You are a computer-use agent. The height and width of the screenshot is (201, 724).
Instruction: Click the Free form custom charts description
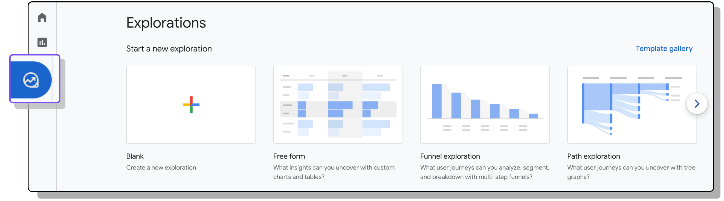334,172
